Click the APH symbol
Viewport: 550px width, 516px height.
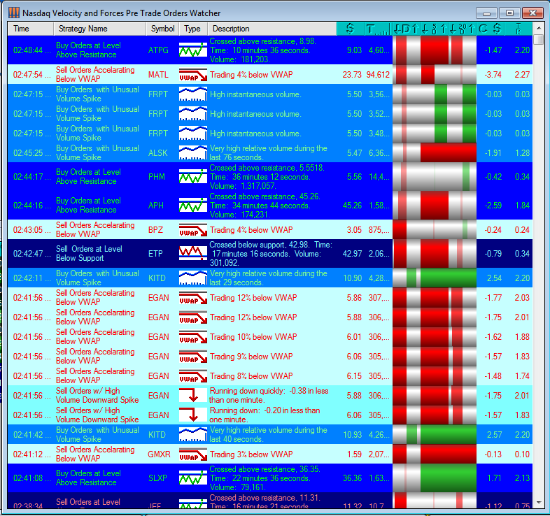[x=156, y=206]
